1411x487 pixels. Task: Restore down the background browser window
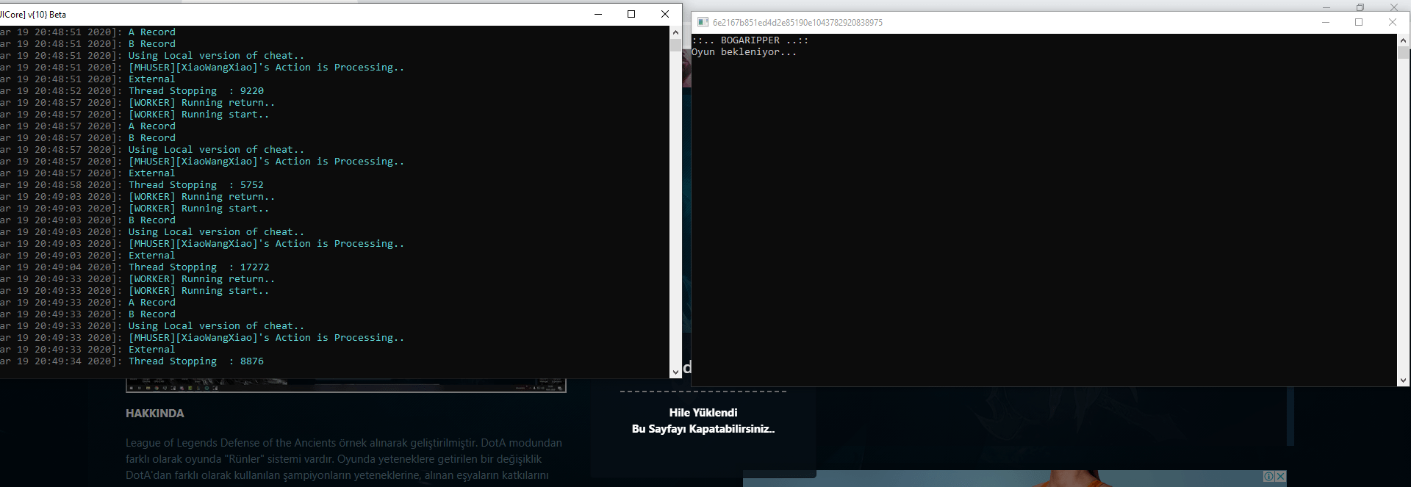(1360, 7)
